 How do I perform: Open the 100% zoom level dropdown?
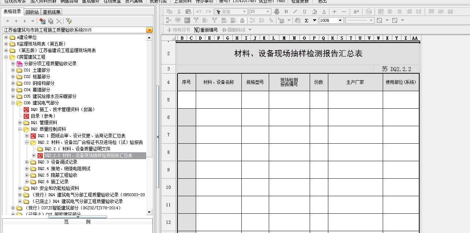(340, 20)
